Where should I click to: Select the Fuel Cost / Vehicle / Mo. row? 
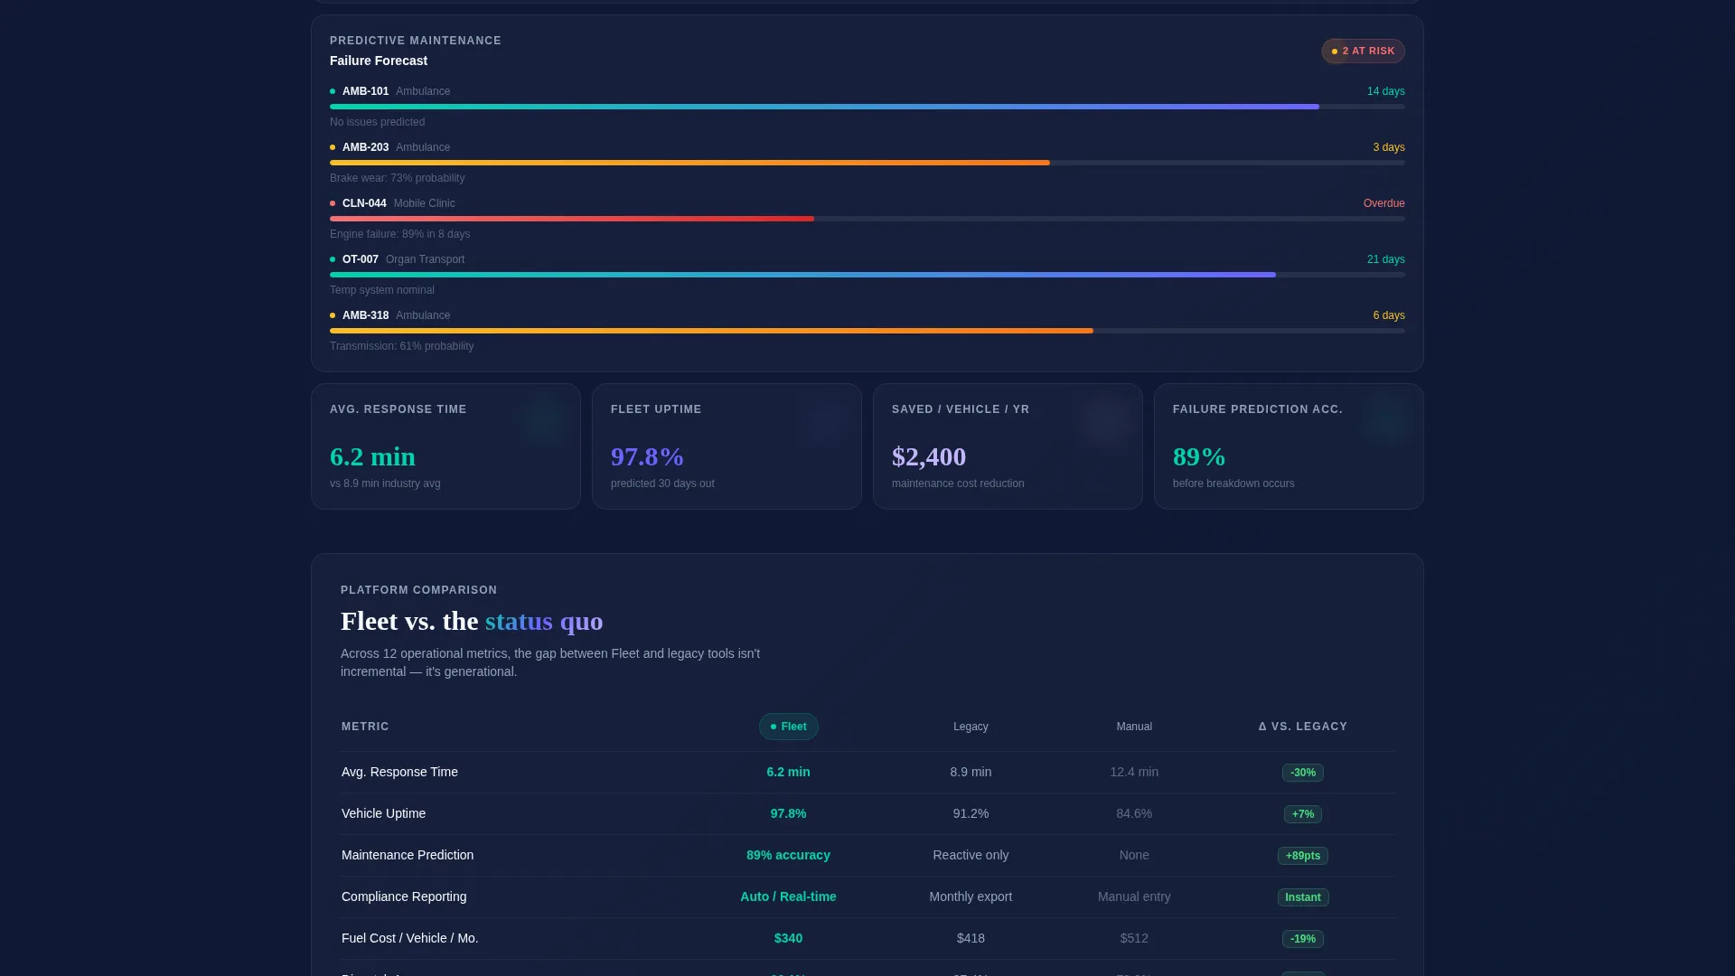(867, 938)
